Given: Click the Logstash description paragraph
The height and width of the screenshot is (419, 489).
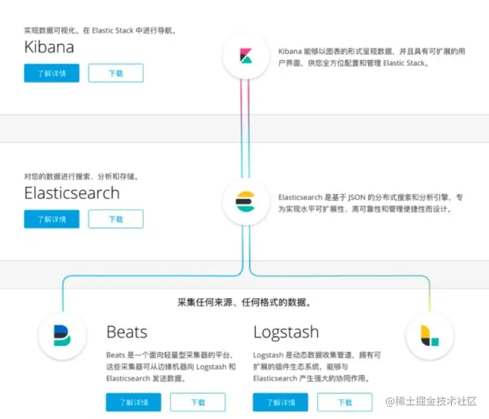Looking at the screenshot, I should pos(317,367).
